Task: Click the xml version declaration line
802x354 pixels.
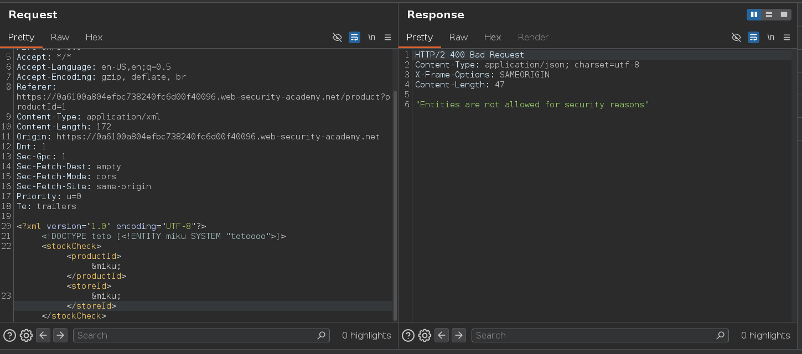Action: tap(111, 226)
